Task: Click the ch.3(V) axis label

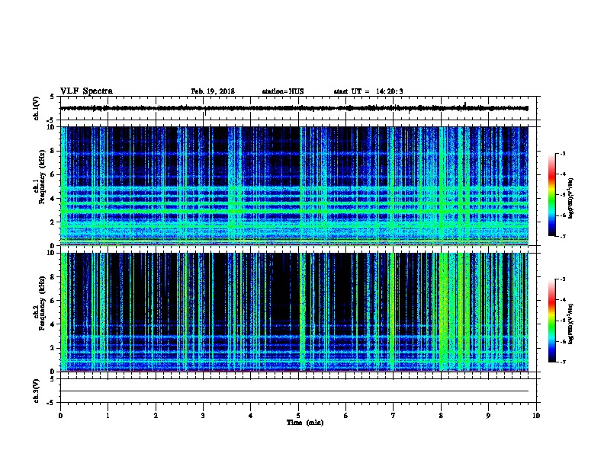Action: click(x=37, y=391)
